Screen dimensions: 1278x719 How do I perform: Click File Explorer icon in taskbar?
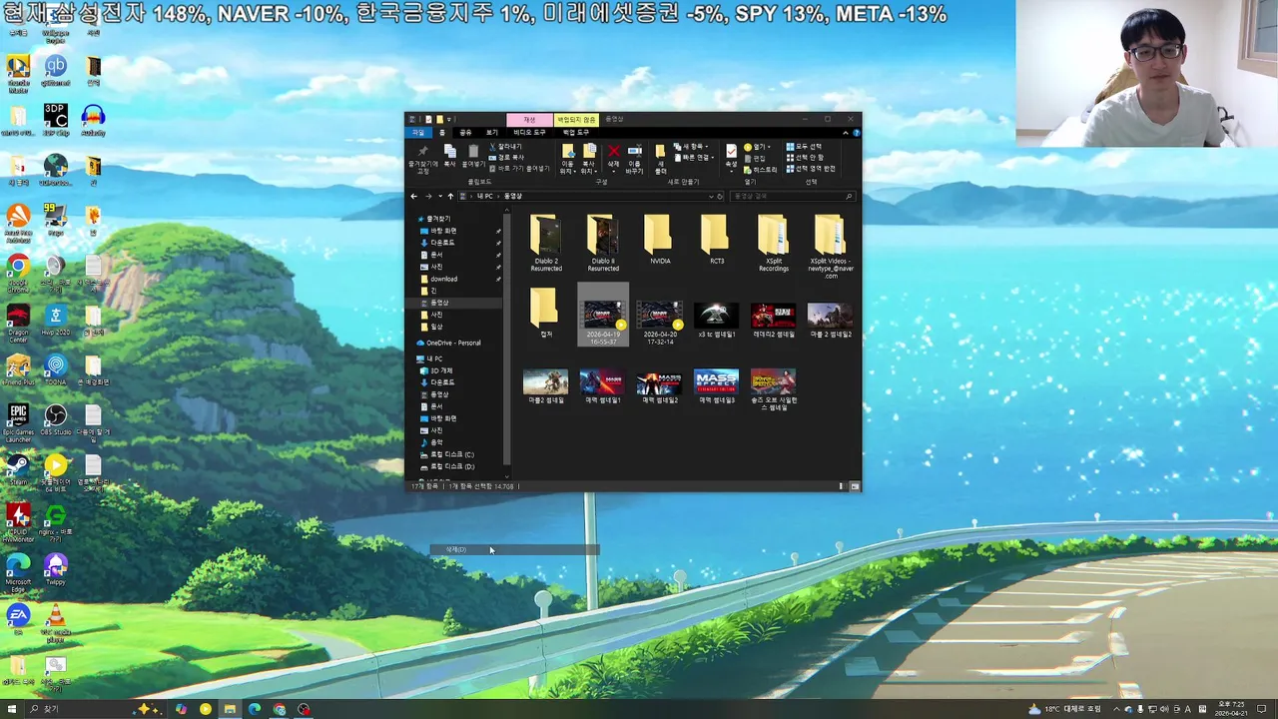point(230,709)
